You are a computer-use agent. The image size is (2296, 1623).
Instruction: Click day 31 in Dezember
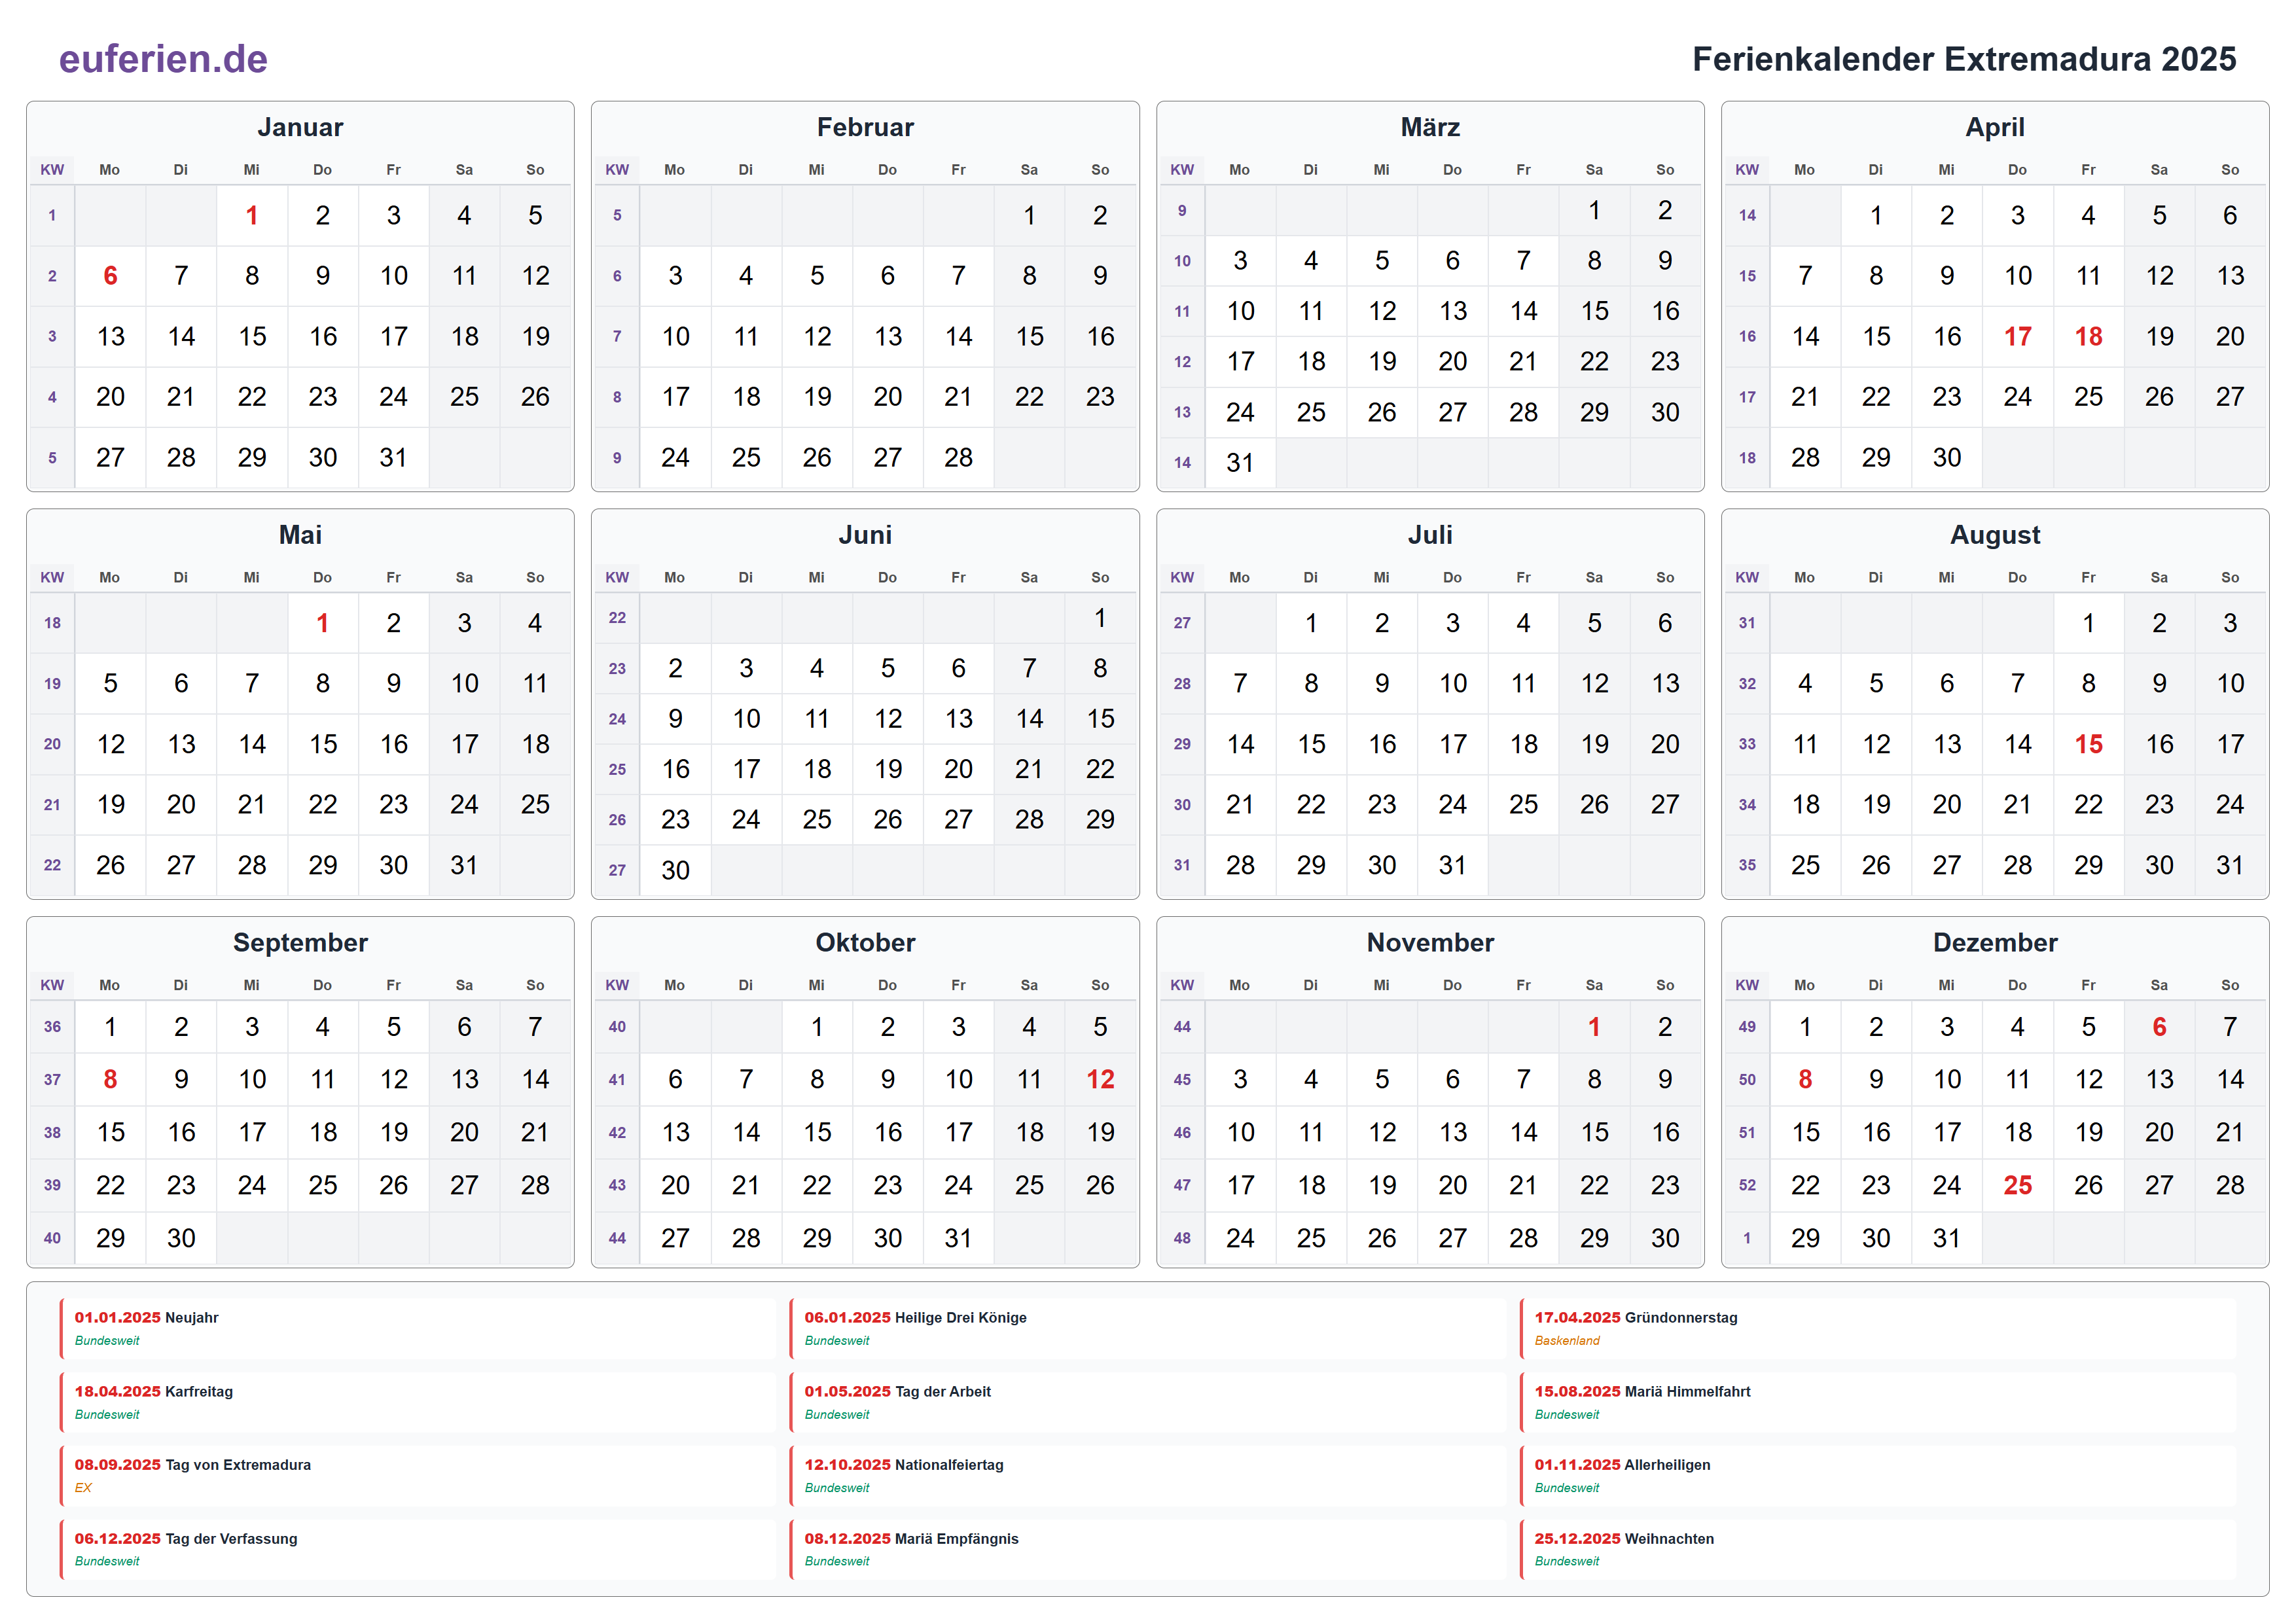(x=1946, y=1238)
